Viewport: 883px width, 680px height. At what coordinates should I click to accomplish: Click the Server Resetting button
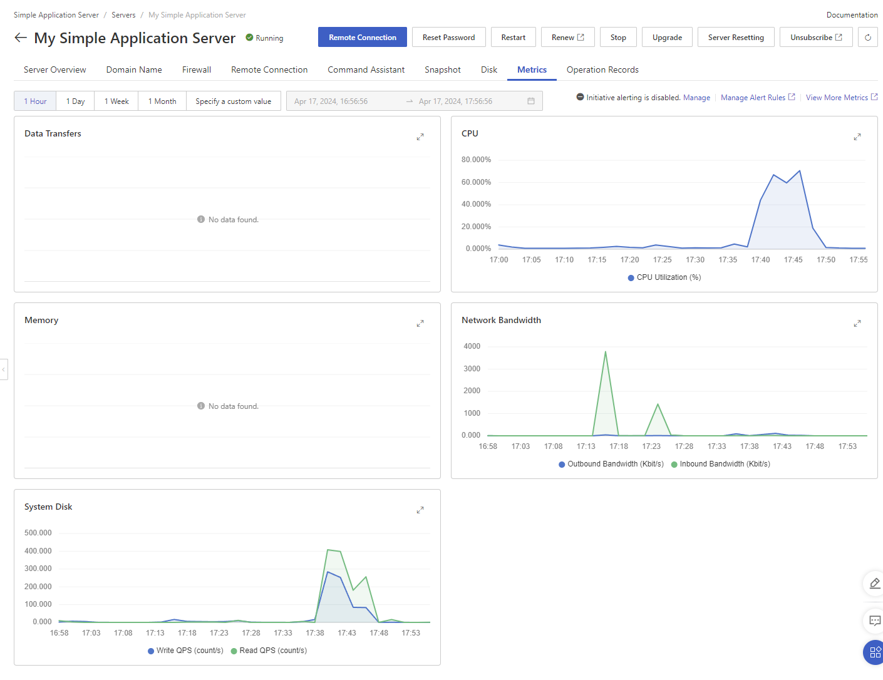[736, 37]
